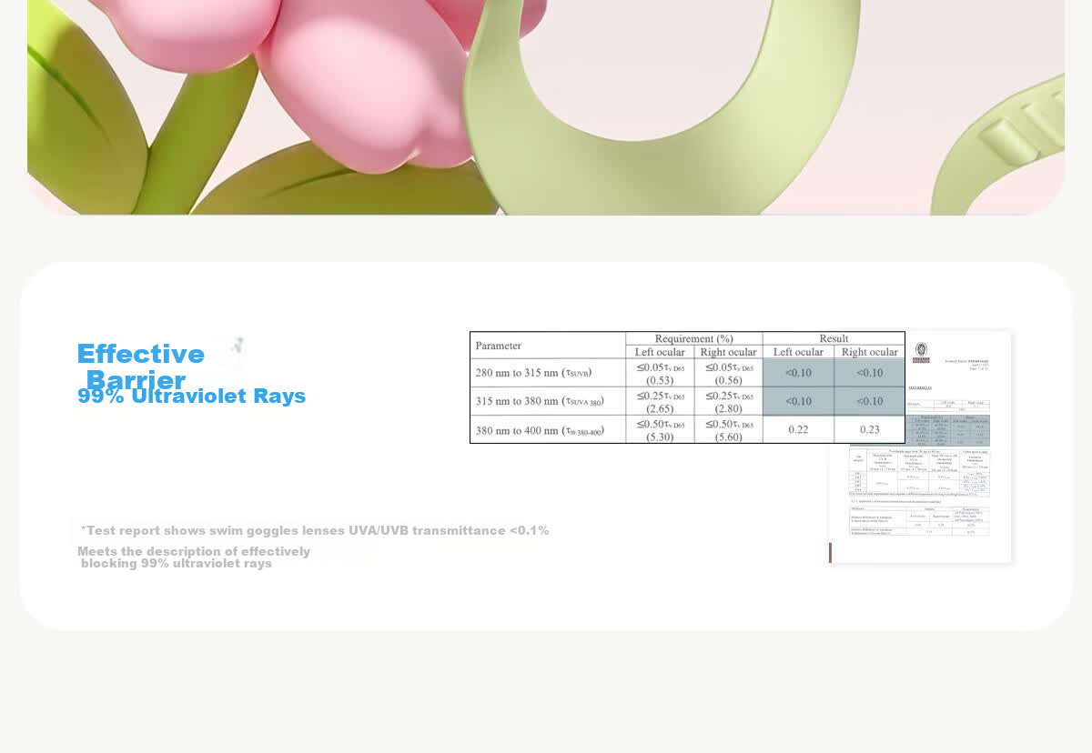Click the 0.23 right ocular result cell

[x=869, y=429]
